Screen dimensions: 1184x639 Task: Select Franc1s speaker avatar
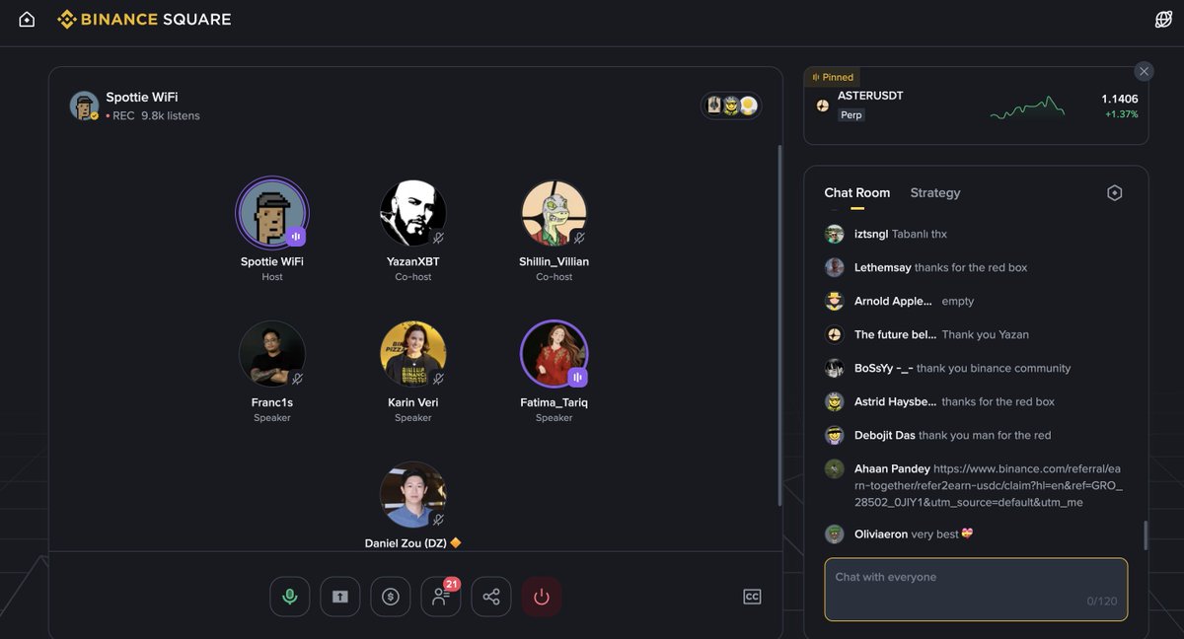click(272, 354)
